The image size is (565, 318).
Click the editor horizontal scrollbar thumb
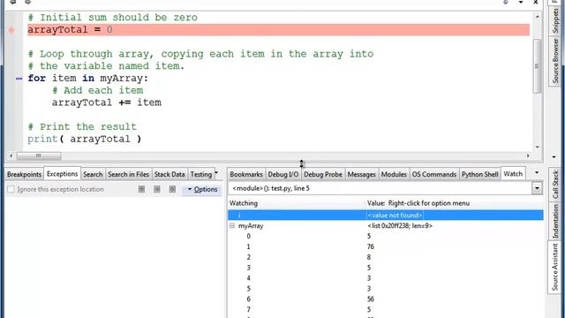coord(39,155)
